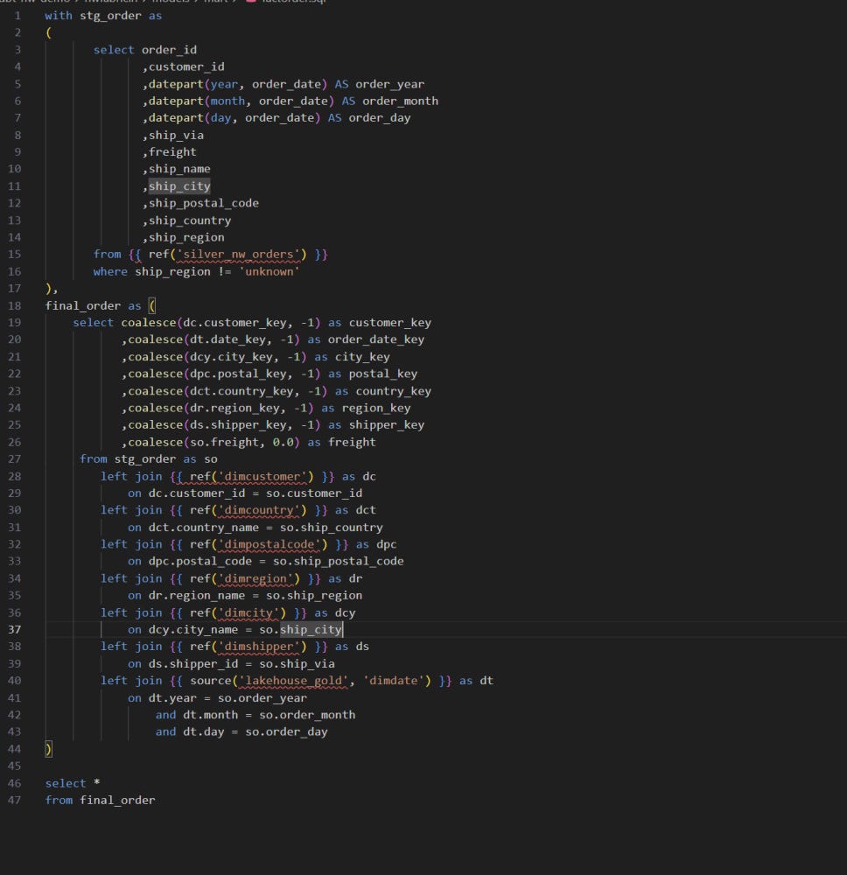Click select keyword on line 46
This screenshot has height=875, width=847.
pos(66,783)
